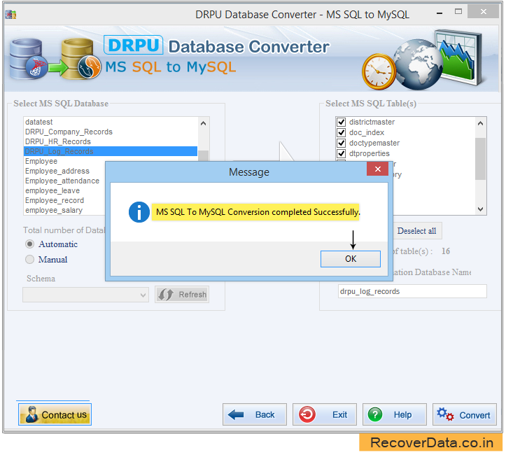Select Employee database entry

tap(41, 161)
